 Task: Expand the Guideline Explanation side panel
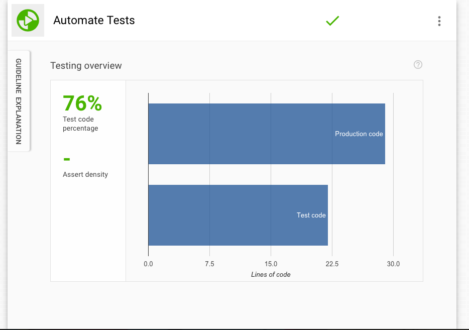point(19,100)
